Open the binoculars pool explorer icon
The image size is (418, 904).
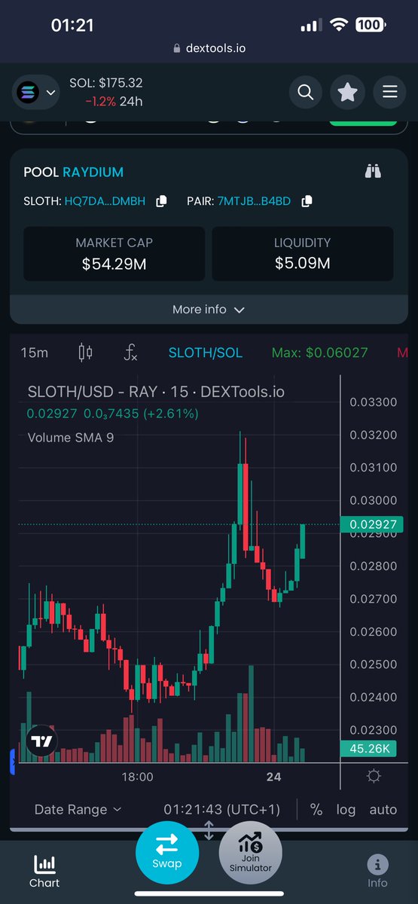coord(373,171)
